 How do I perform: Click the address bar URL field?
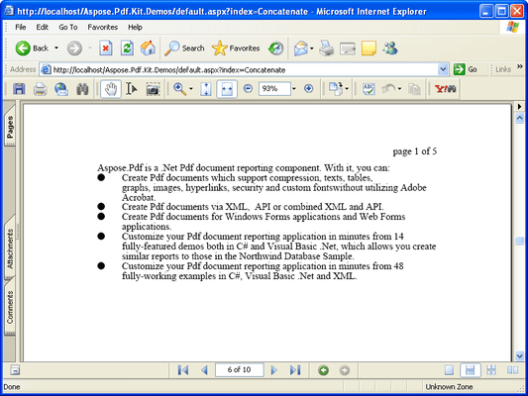(239, 69)
